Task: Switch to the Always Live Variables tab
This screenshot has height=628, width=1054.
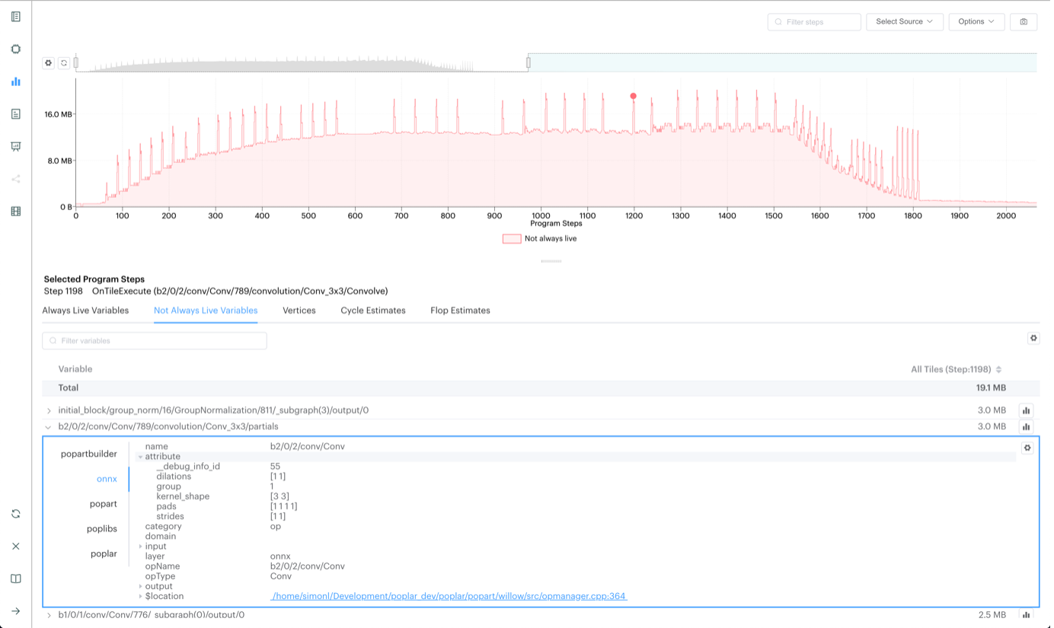Action: pyautogui.click(x=86, y=311)
